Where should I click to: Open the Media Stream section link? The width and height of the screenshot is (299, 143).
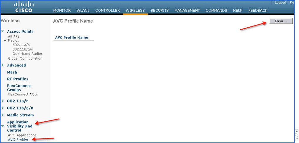click(20, 115)
